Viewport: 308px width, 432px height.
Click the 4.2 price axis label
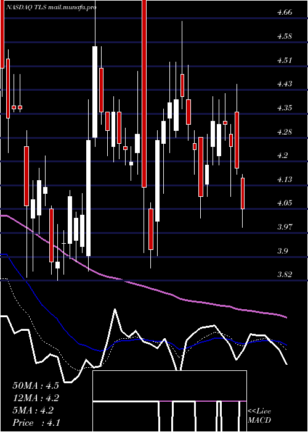282,156
